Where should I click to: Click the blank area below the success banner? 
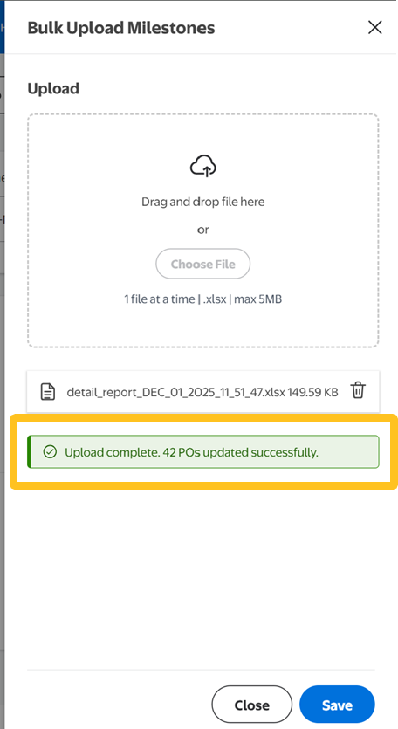[202, 576]
